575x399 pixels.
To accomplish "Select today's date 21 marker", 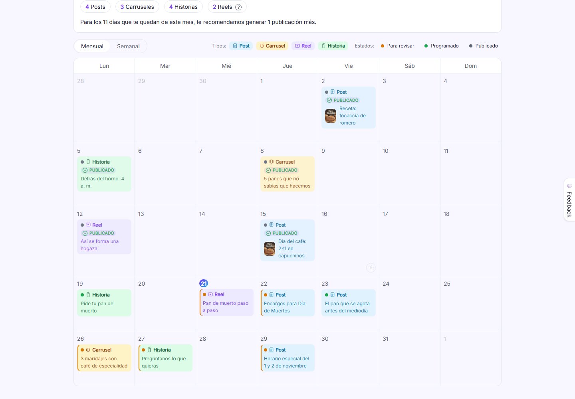I will (x=204, y=284).
